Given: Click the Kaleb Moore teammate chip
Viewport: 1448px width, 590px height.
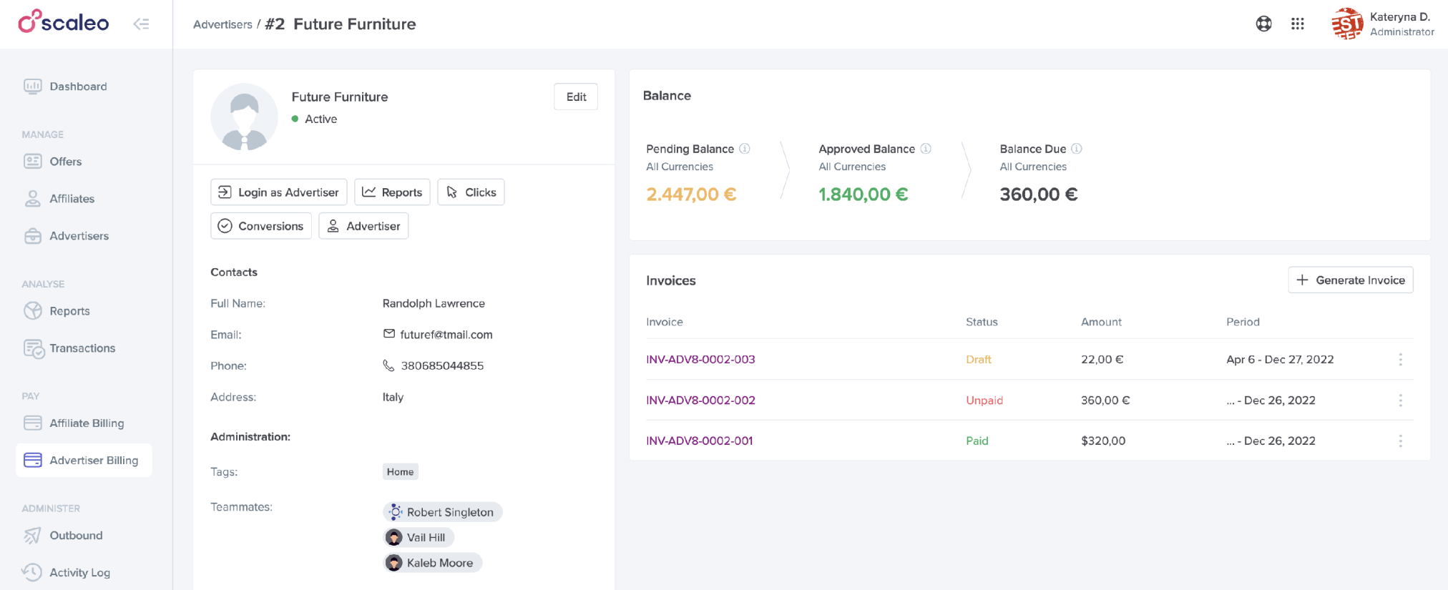Looking at the screenshot, I should (x=433, y=563).
